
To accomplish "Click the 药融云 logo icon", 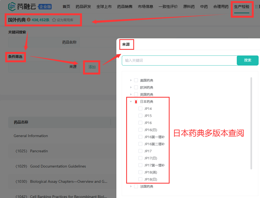I will pyautogui.click(x=12, y=7).
